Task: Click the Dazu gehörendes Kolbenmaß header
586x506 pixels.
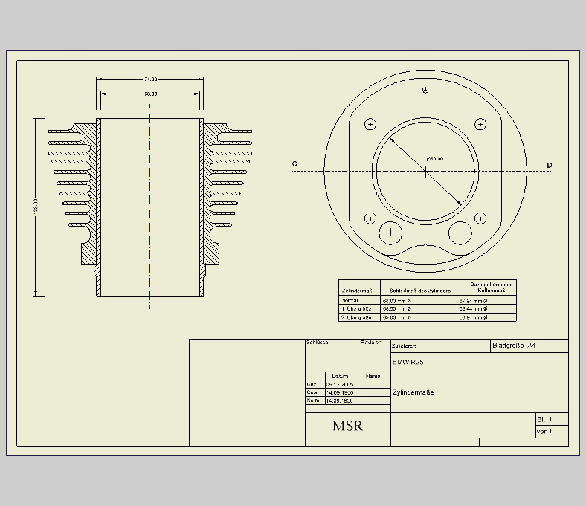Action: pyautogui.click(x=491, y=287)
